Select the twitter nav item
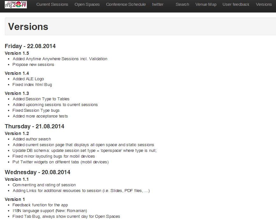 coord(158,4)
